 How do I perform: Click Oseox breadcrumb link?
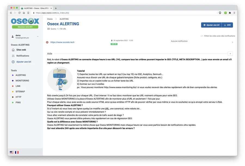(50, 19)
